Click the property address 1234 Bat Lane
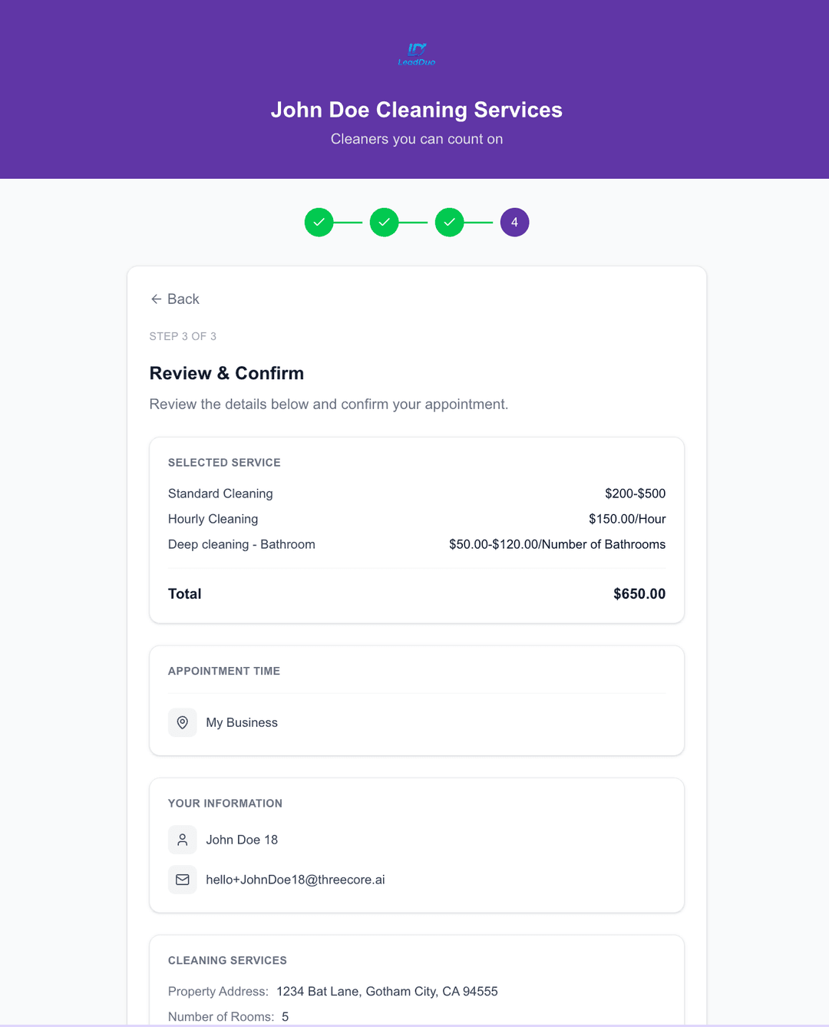Screen dimensions: 829x1027 pyautogui.click(x=387, y=991)
